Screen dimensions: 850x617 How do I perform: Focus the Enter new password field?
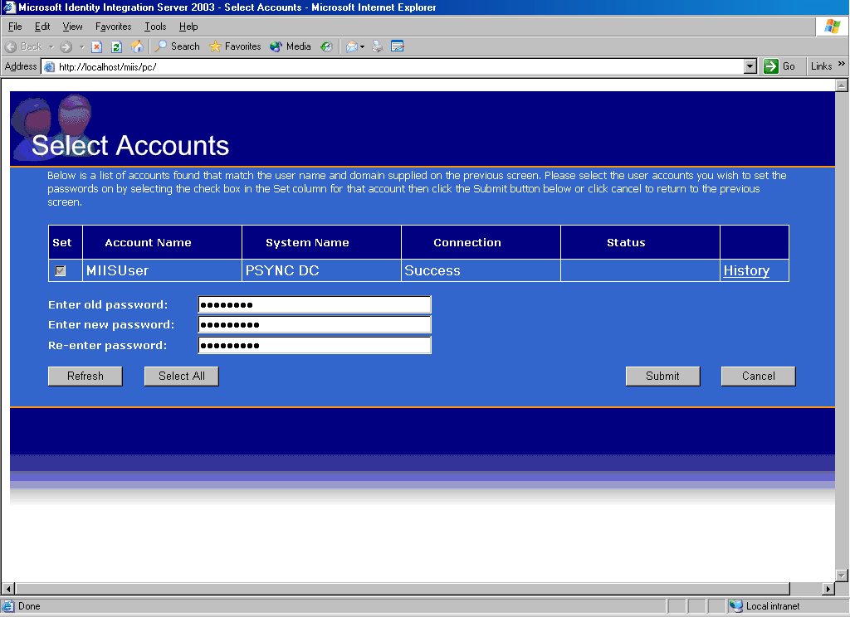315,324
